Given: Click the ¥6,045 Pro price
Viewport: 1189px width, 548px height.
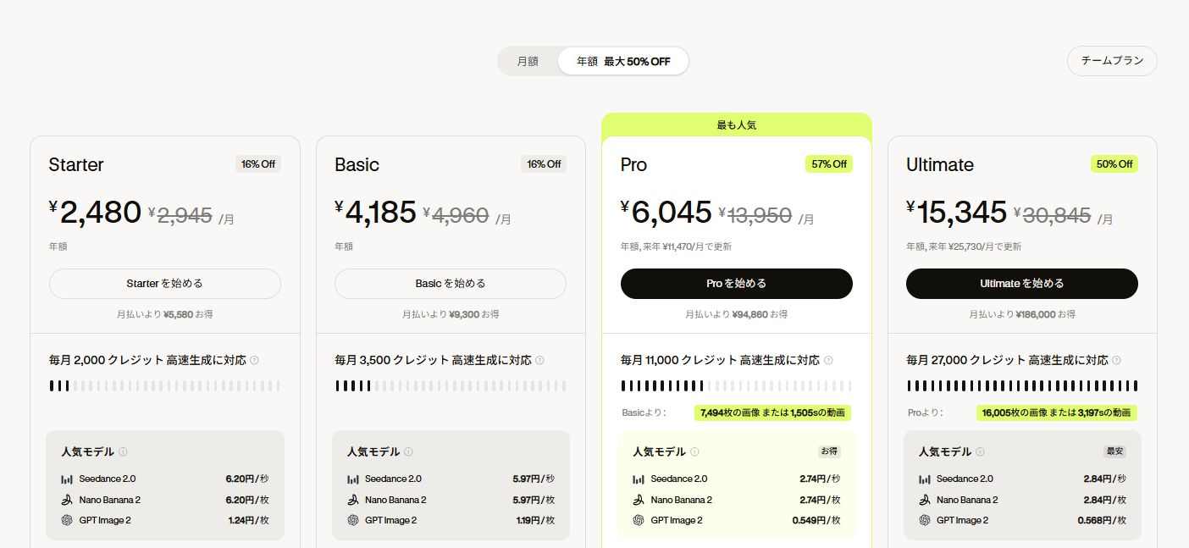Looking at the screenshot, I should coord(666,213).
